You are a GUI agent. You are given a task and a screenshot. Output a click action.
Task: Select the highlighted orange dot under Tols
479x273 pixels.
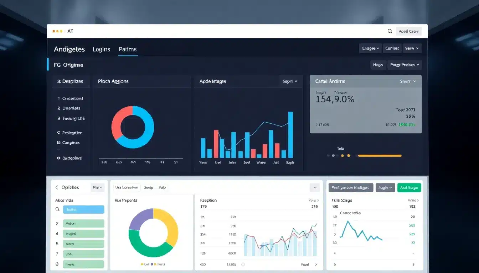tap(349, 155)
